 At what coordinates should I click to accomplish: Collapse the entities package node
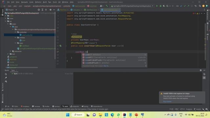[15, 38]
